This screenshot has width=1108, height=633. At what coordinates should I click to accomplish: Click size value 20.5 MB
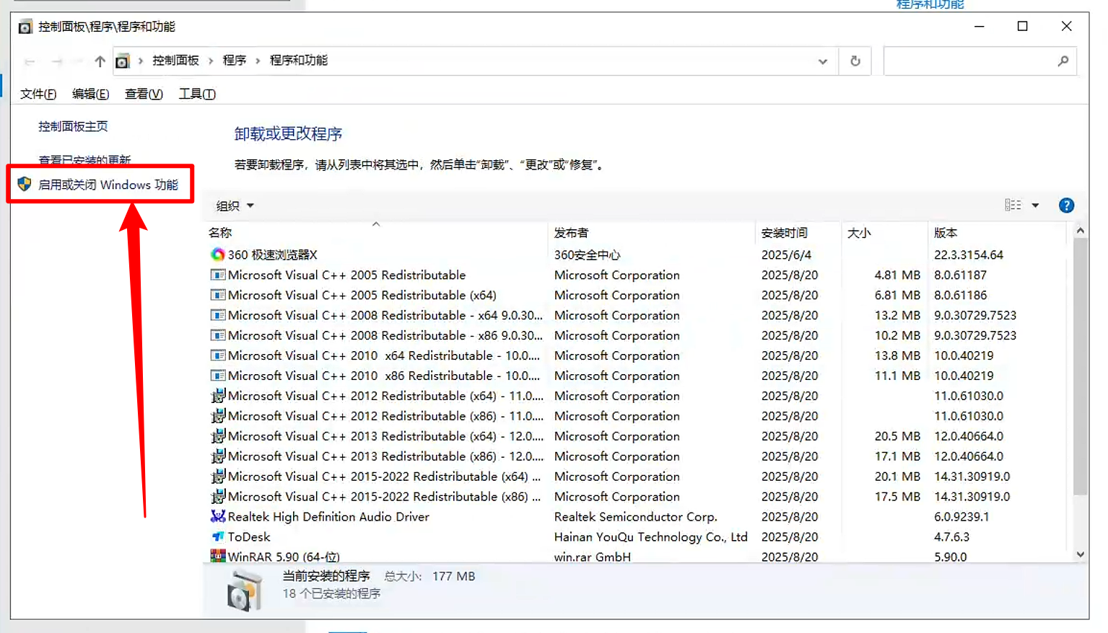[x=897, y=436]
